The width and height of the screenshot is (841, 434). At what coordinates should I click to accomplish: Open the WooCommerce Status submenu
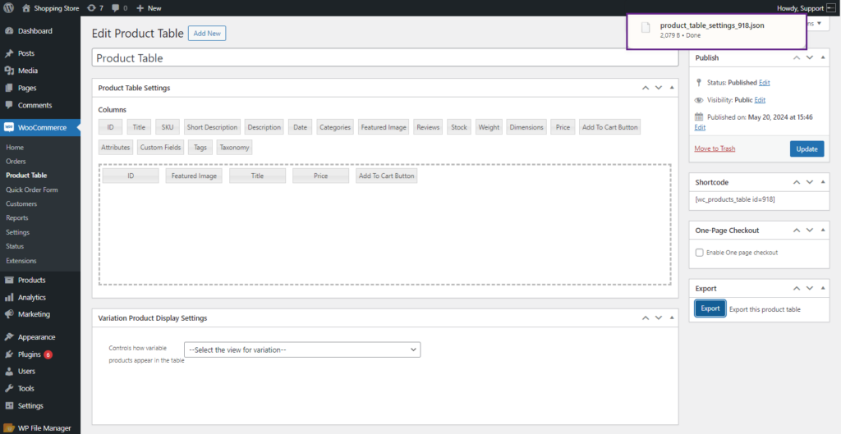point(15,246)
